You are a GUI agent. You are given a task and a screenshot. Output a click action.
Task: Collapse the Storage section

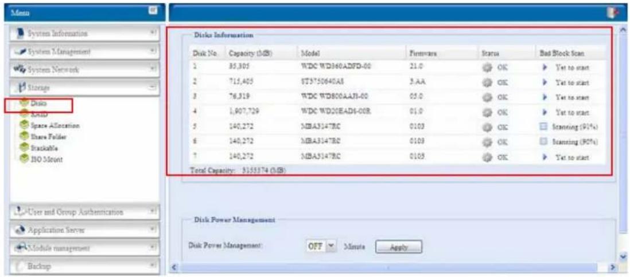(x=153, y=87)
